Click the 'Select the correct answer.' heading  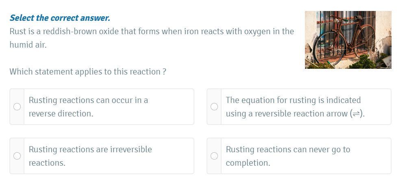tap(60, 18)
